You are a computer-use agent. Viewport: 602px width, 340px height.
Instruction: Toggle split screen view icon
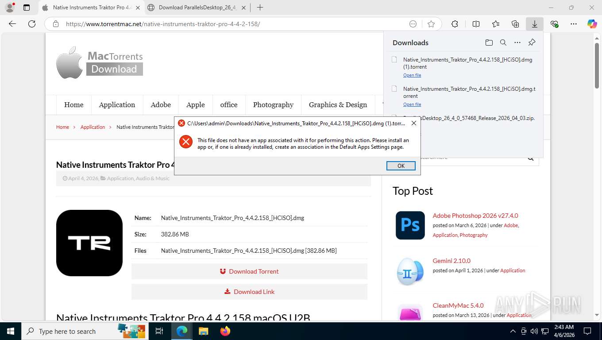coord(476,24)
